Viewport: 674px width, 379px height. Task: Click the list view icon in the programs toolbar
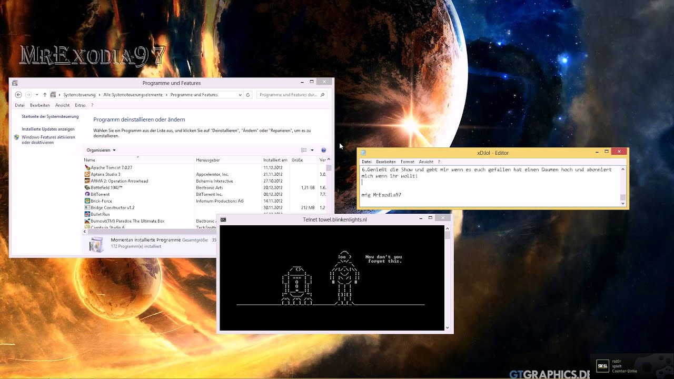(304, 151)
